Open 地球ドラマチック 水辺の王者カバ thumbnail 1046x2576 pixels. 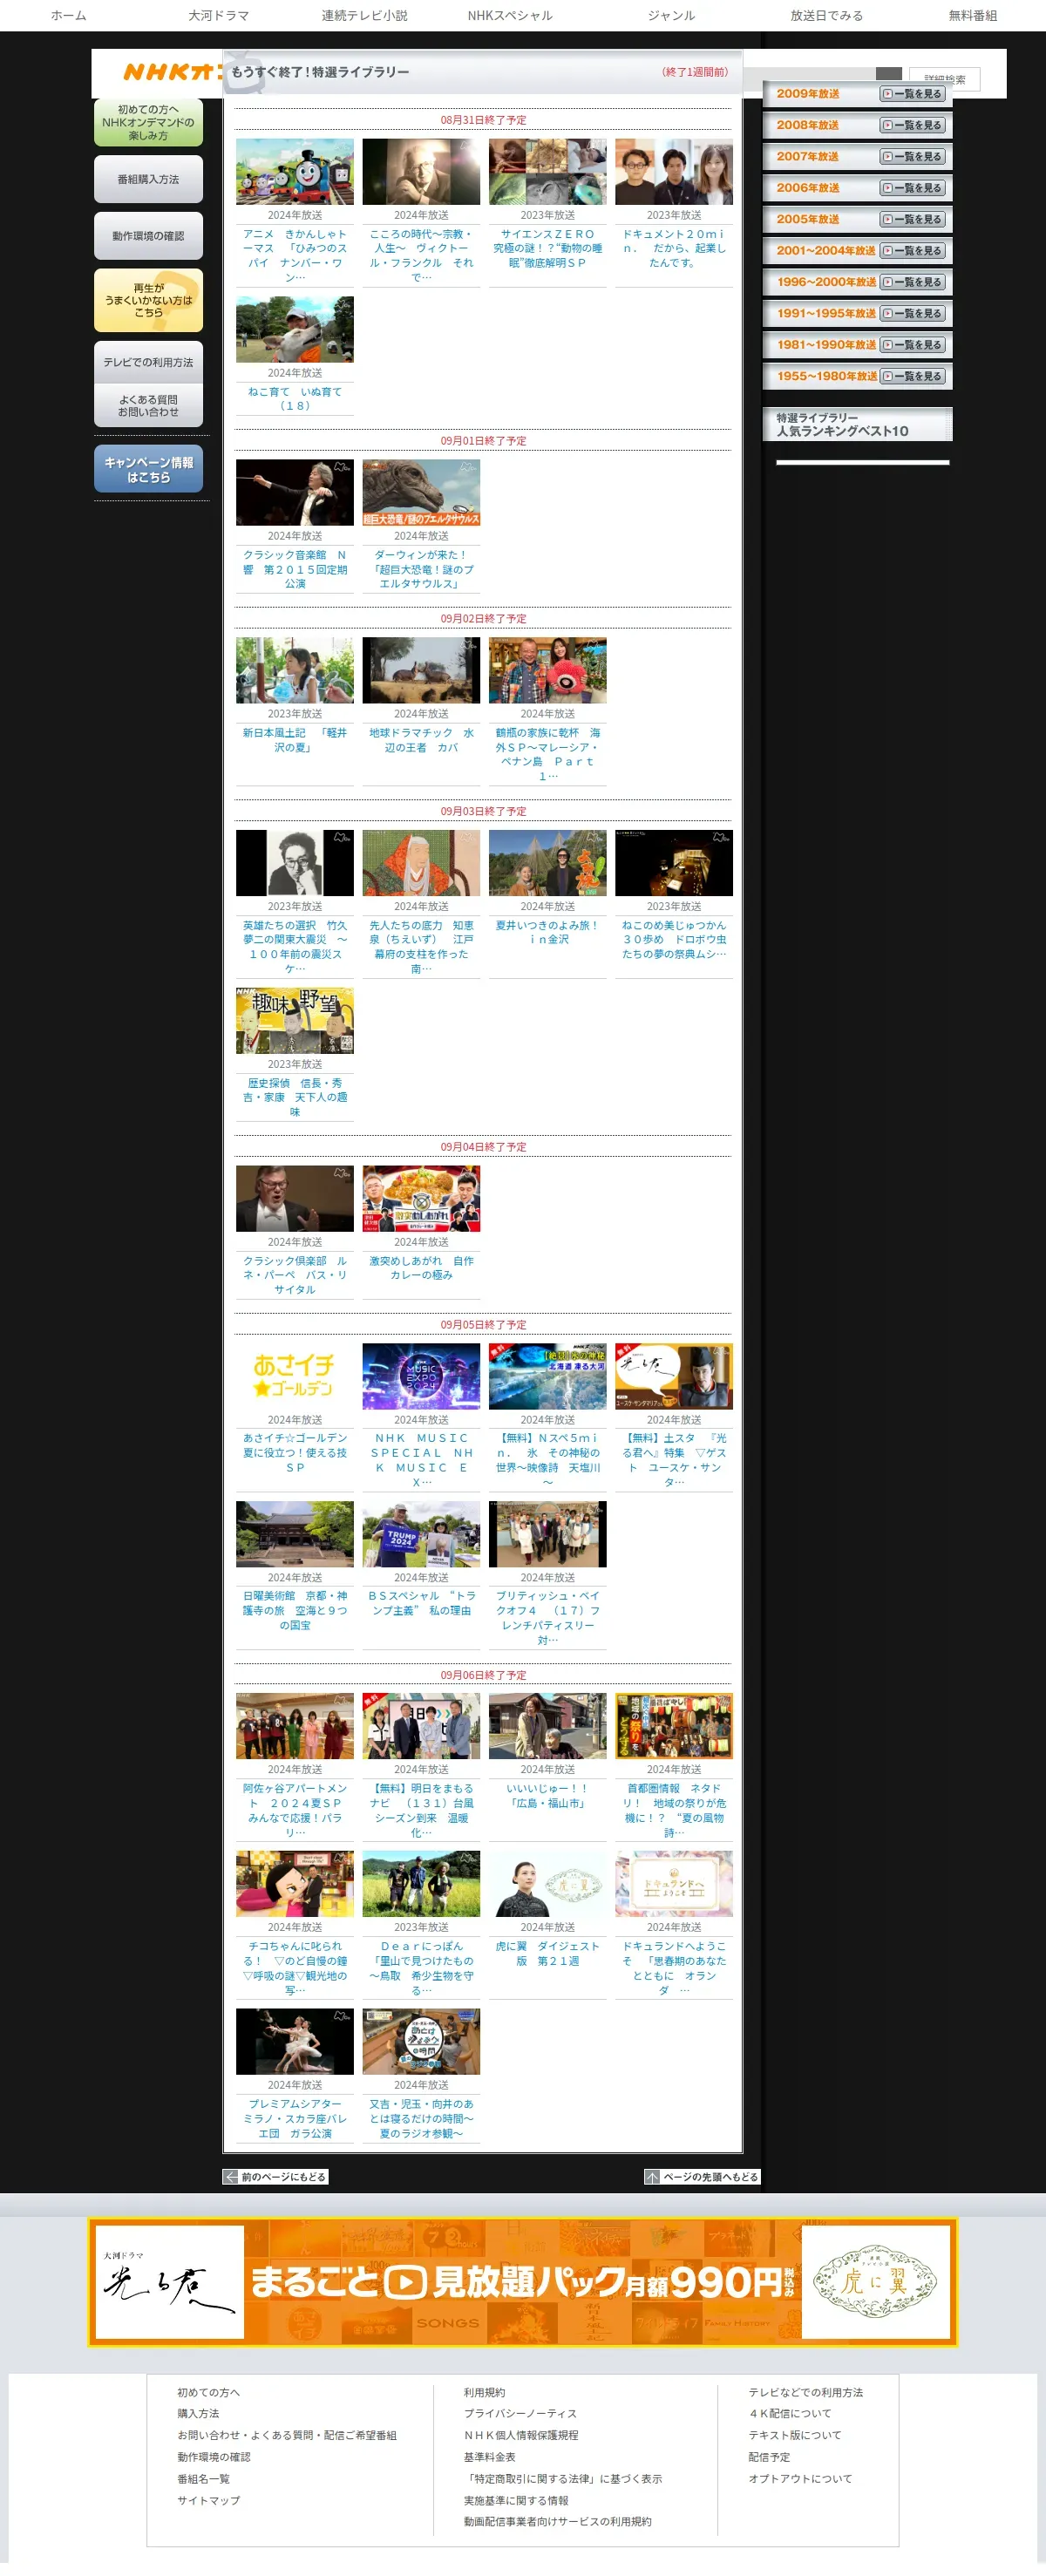pyautogui.click(x=421, y=670)
